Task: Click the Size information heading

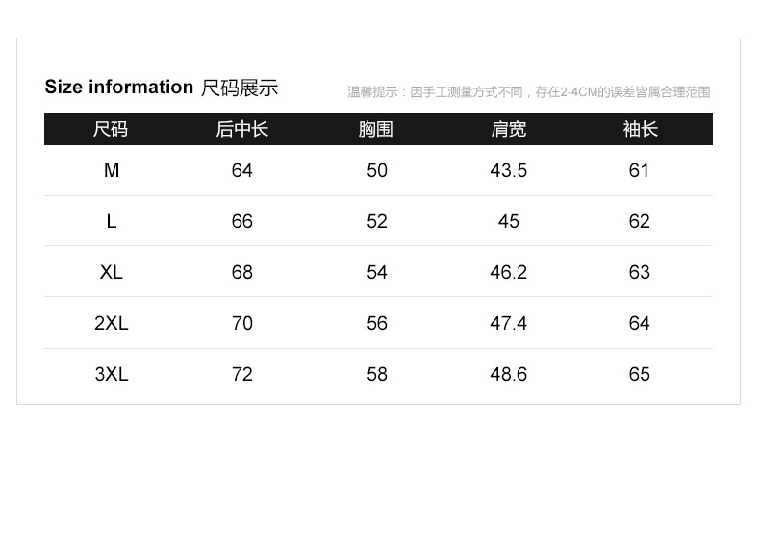Action: point(118,88)
